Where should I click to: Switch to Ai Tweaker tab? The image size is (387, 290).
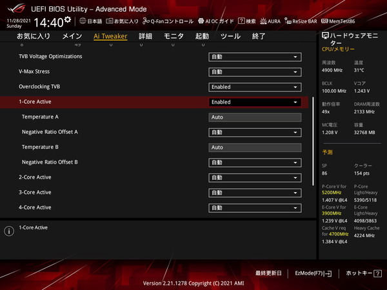[110, 36]
